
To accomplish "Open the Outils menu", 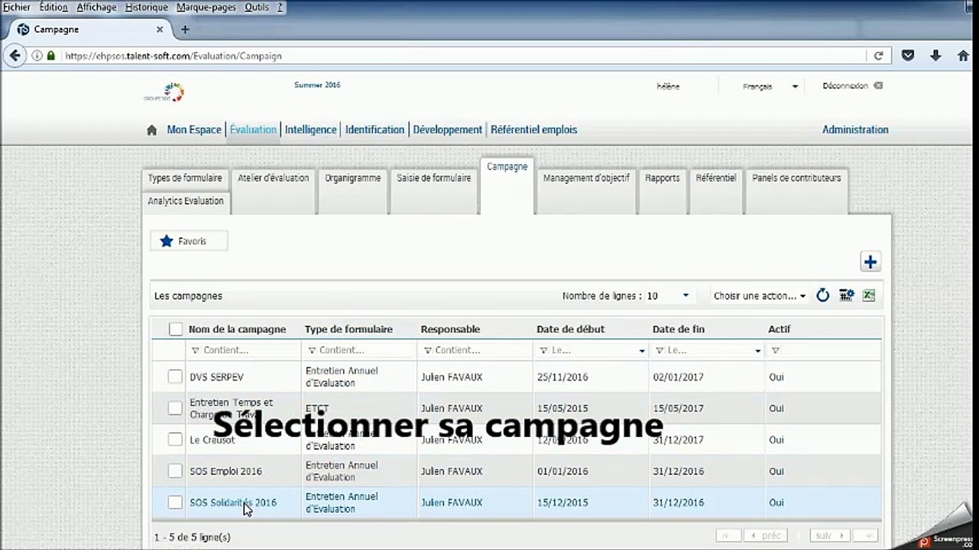I will pyautogui.click(x=257, y=7).
